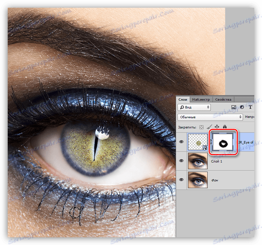Filter layers by adjustment layer icon

(x=242, y=107)
